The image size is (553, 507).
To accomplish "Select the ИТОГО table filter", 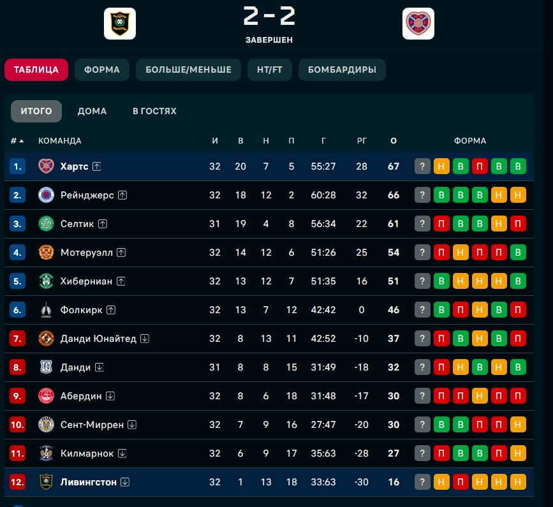I will tap(36, 111).
